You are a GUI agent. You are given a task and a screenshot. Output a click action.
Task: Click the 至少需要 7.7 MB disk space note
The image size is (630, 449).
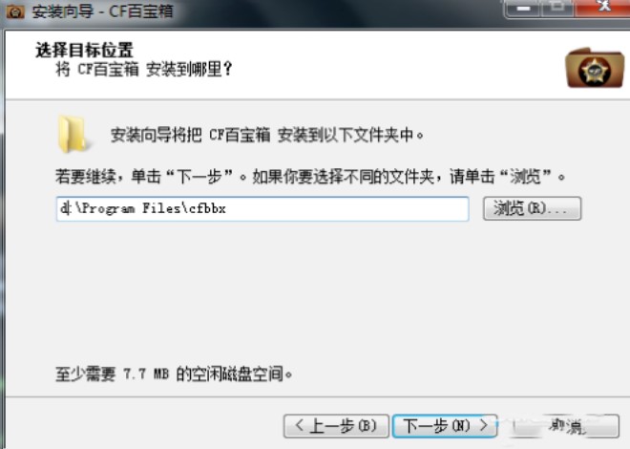174,374
